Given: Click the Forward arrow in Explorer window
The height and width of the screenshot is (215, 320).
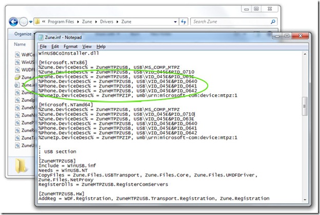Looking at the screenshot, I should 24,21.
